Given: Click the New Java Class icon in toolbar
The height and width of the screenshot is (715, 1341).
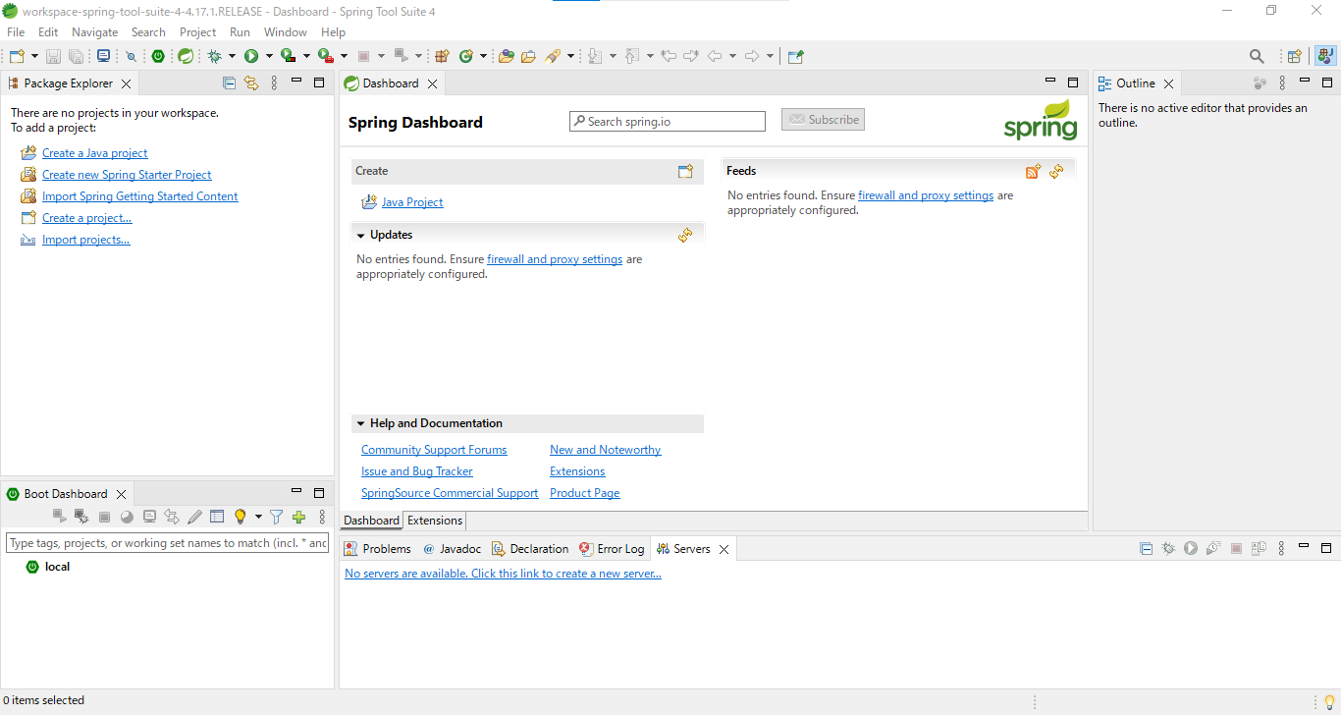Looking at the screenshot, I should [466, 57].
